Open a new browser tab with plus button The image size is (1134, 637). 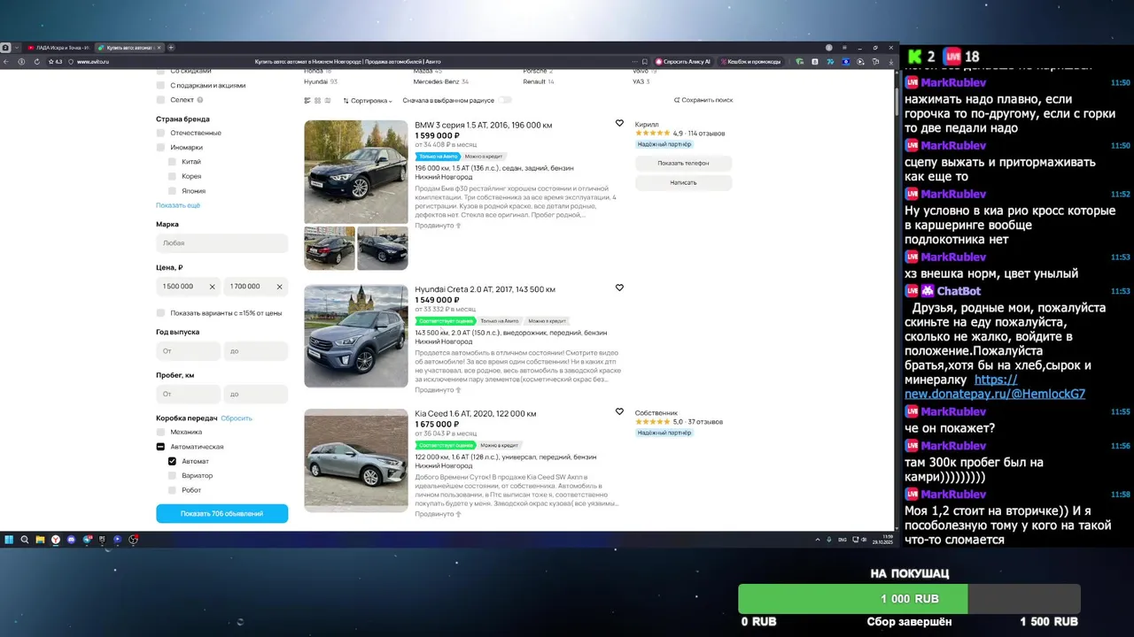(x=171, y=48)
